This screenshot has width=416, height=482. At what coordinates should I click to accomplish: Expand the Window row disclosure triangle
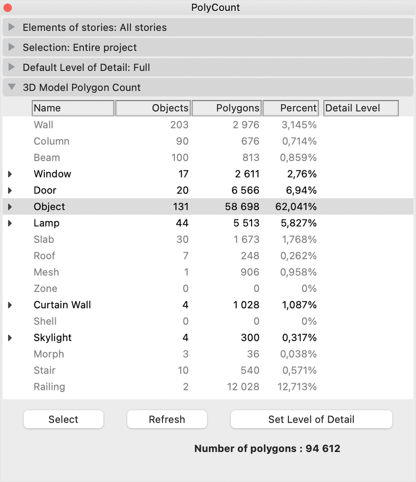11,174
